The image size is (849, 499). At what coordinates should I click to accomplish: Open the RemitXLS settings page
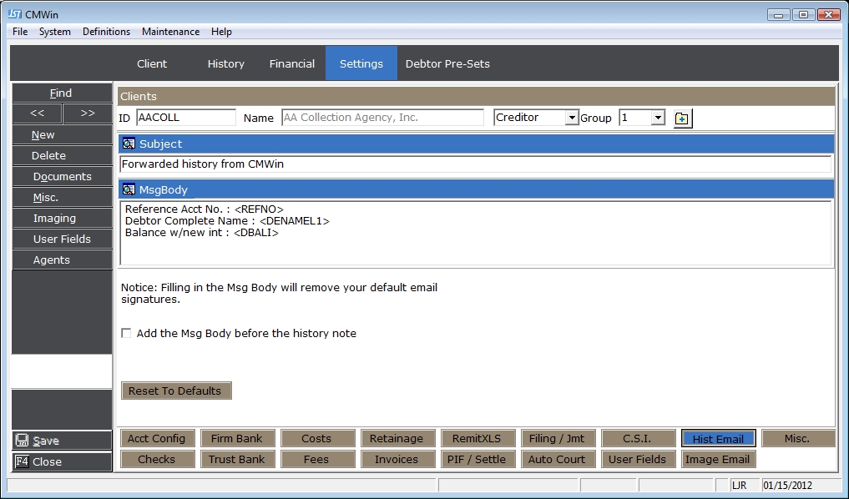[478, 438]
